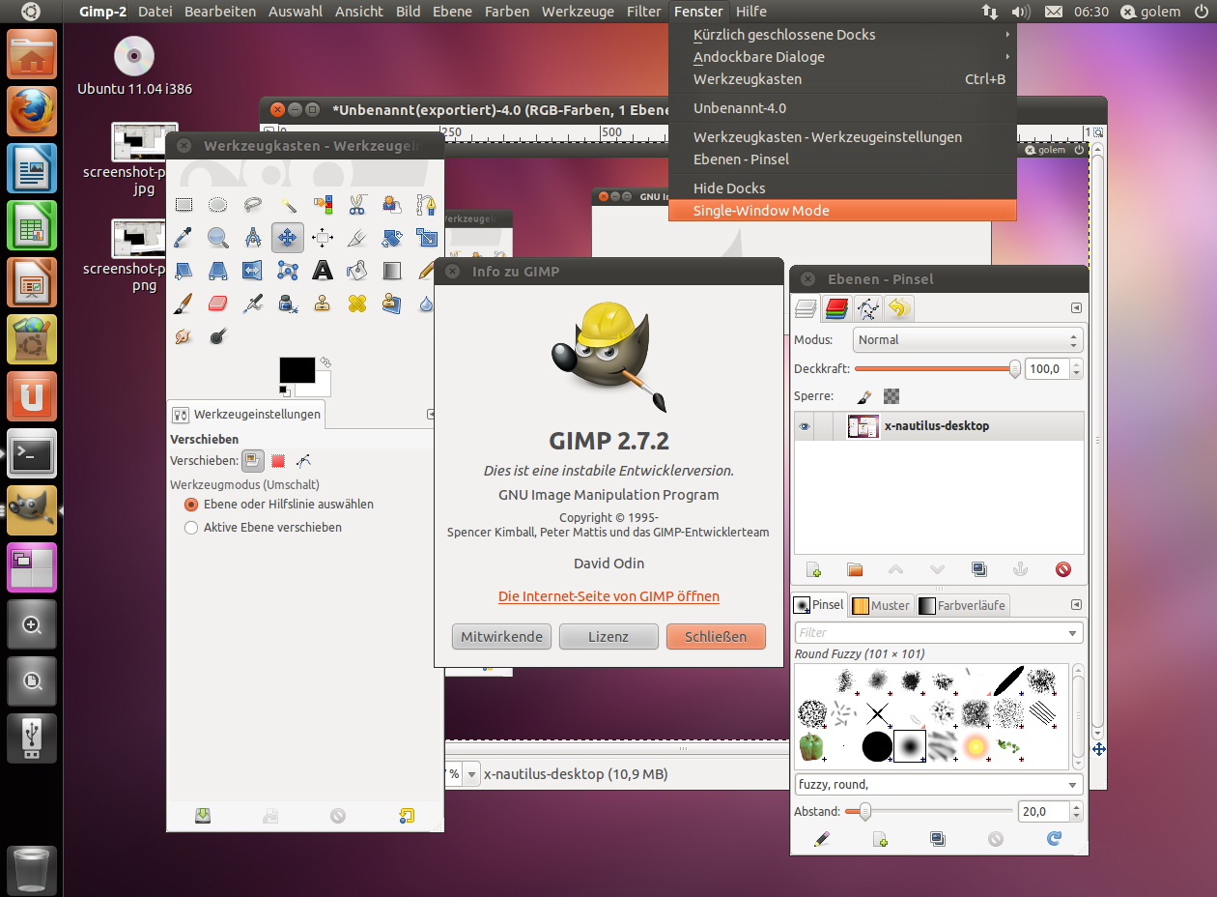Create a new layer in Ebenen panel

coord(813,569)
